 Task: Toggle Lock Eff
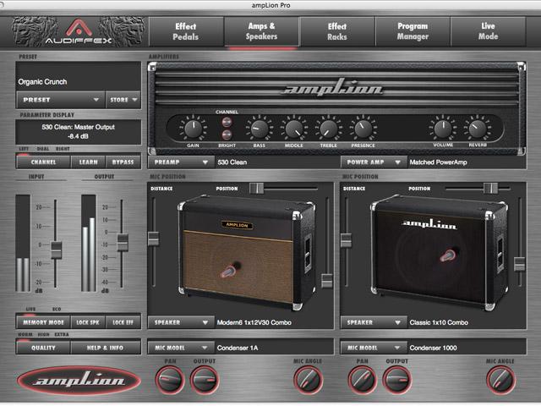[x=123, y=322]
